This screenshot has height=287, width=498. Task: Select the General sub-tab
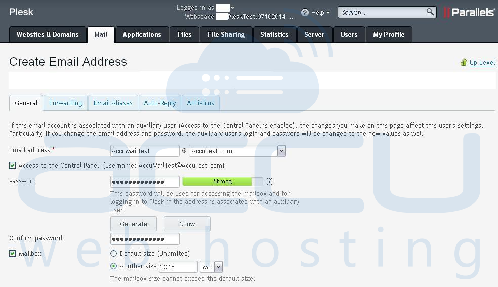click(x=26, y=103)
